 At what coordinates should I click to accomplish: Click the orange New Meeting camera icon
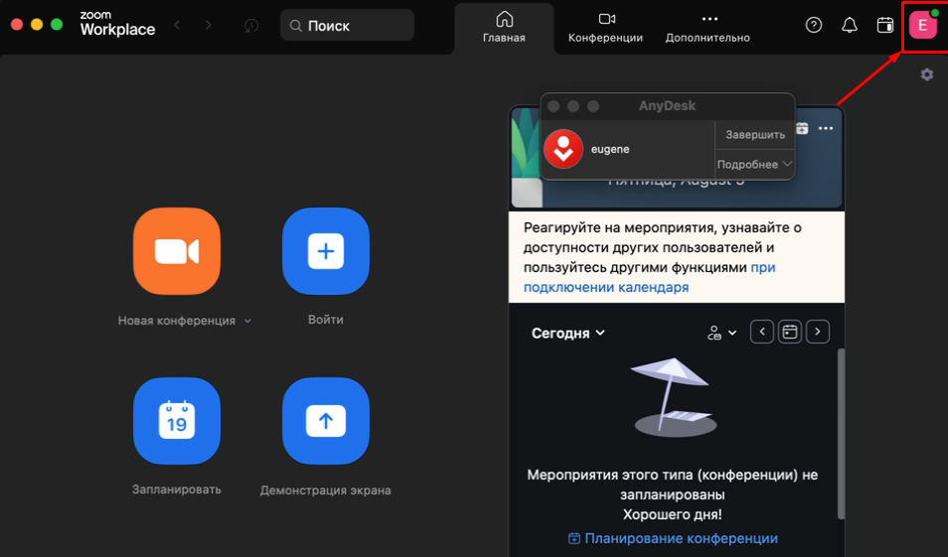tap(177, 251)
